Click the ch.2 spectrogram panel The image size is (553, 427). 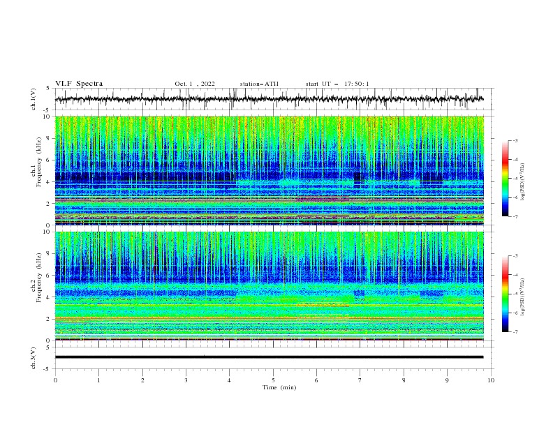(x=269, y=286)
